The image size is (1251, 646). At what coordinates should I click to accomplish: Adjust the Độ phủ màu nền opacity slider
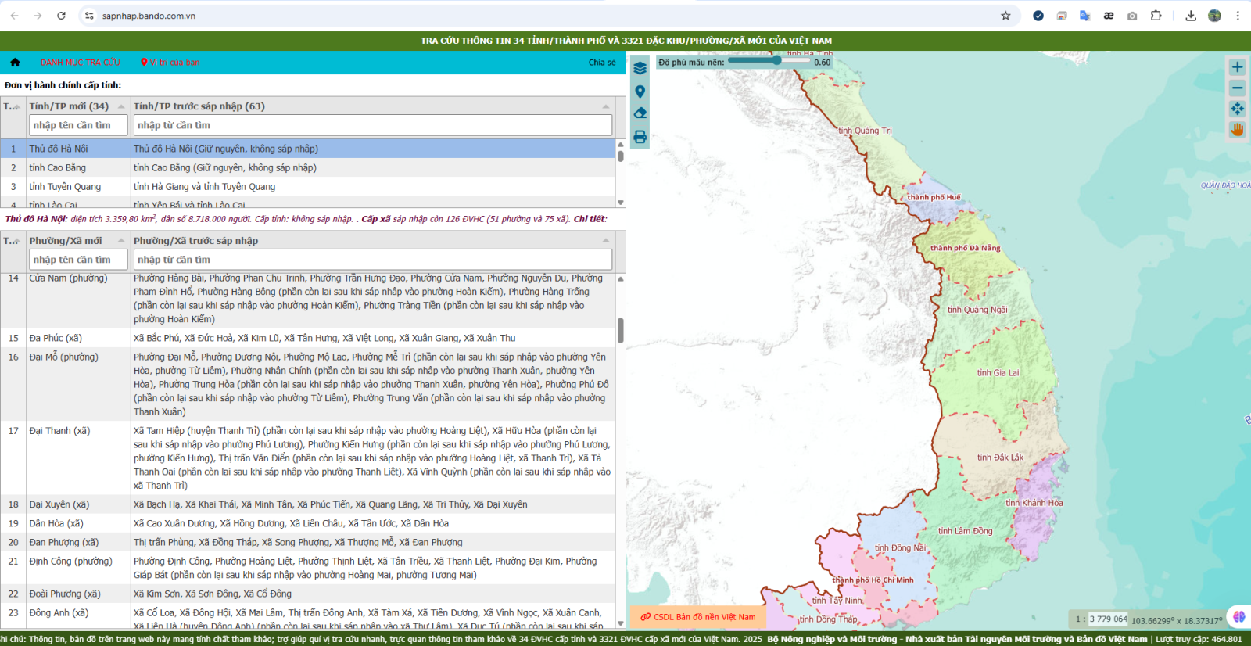pos(776,60)
